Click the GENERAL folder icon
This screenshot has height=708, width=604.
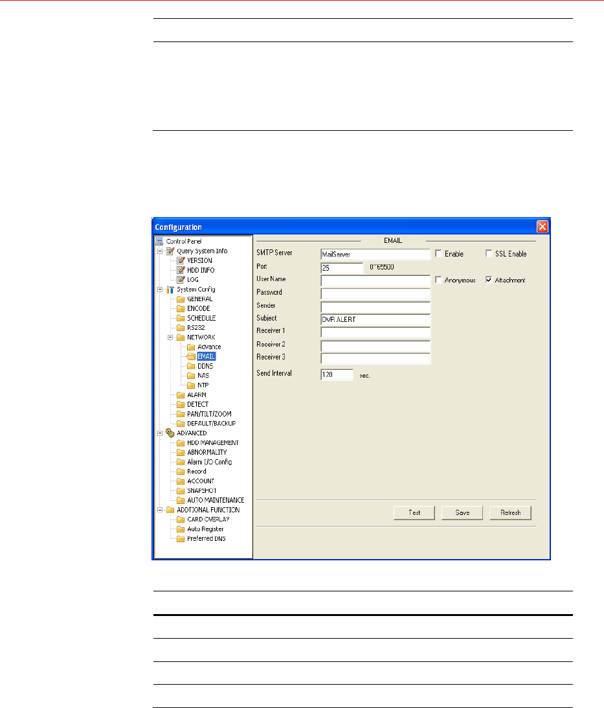[x=181, y=299]
